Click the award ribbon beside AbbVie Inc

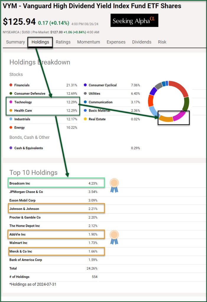[x=114, y=237]
